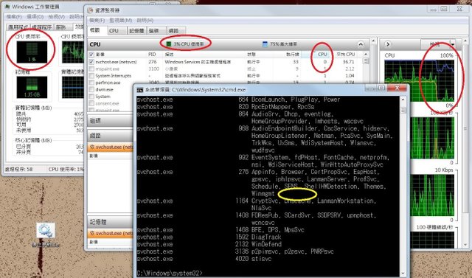
Task: Click the CPU process list scrollbar thumb
Action: [366, 61]
